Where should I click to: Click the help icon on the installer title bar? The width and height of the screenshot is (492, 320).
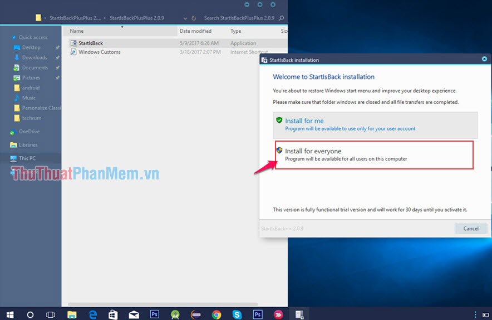point(484,59)
